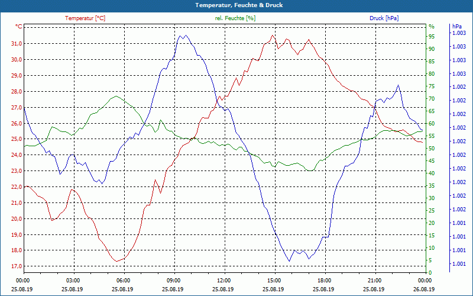Click the "18,0" temperature axis tick

tap(17, 250)
